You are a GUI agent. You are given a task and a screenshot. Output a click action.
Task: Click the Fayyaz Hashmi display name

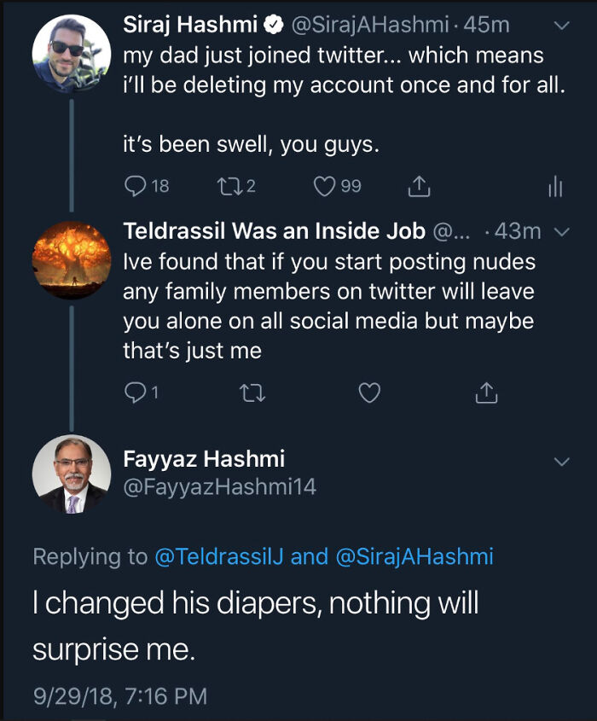click(x=204, y=459)
